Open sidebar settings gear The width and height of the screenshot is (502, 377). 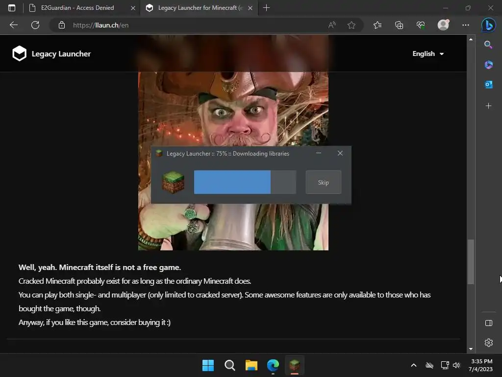489,343
